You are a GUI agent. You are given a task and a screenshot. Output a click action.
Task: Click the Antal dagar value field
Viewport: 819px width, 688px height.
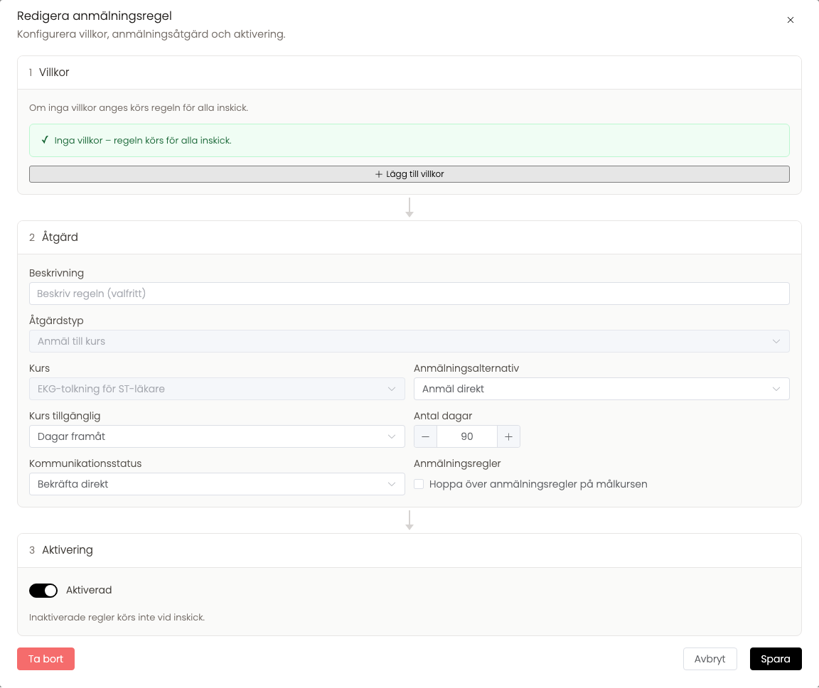coord(467,436)
